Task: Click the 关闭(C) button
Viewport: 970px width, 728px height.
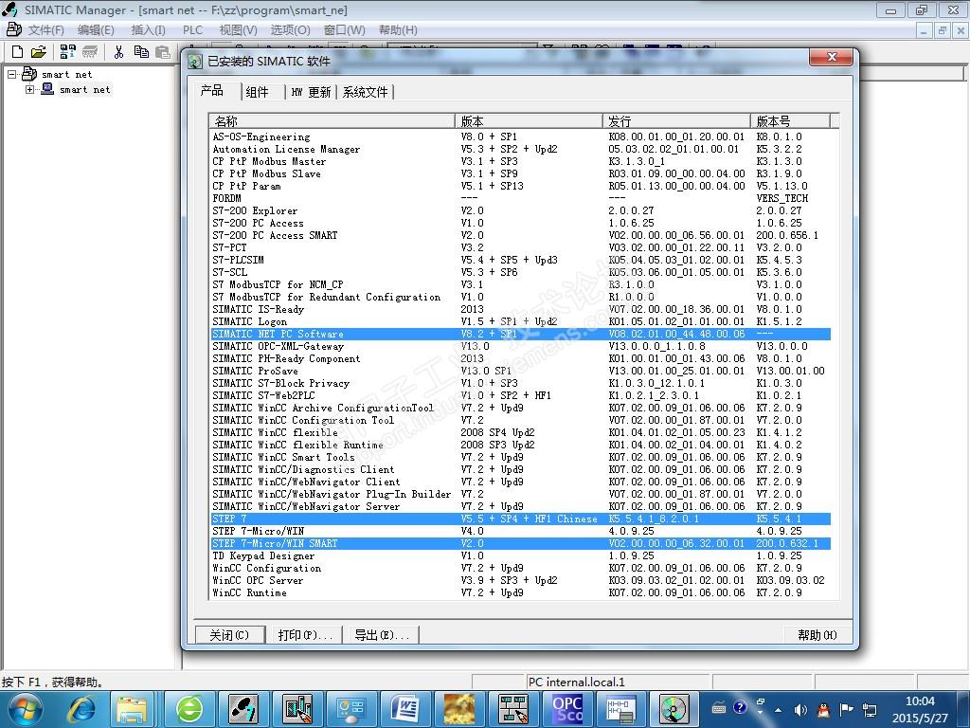Action: (x=229, y=634)
